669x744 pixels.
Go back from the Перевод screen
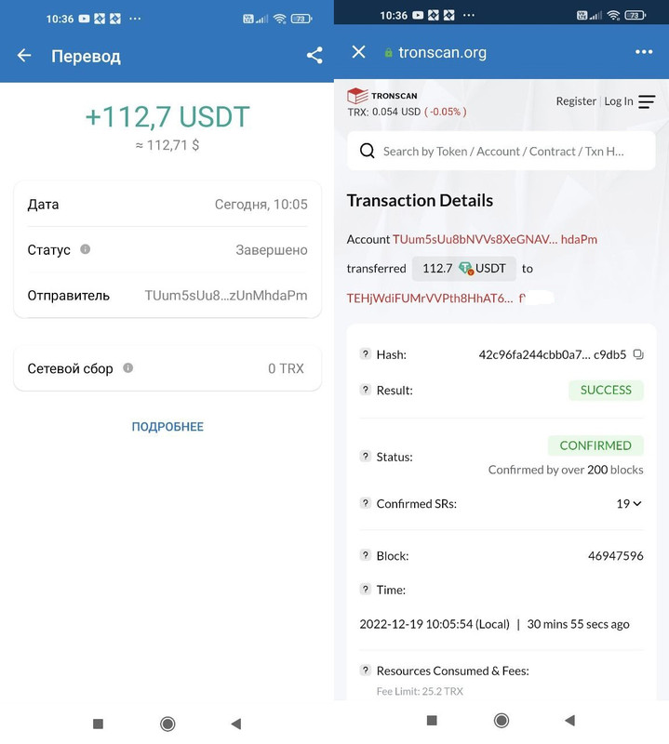[x=24, y=56]
